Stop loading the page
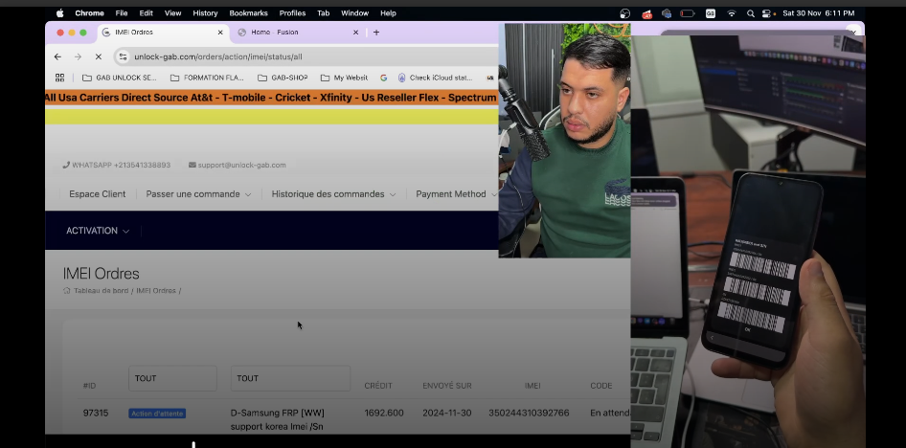Viewport: 906px width, 448px height. coord(99,56)
